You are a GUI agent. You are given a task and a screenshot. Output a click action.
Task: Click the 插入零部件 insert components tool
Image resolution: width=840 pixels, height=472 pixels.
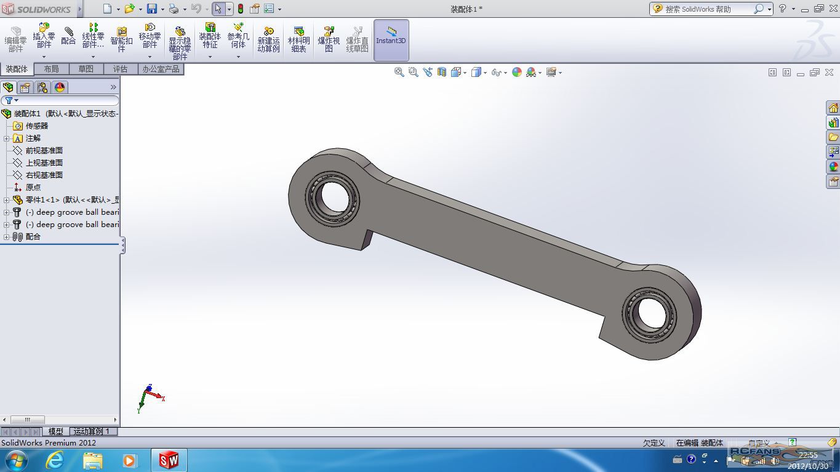tap(44, 36)
